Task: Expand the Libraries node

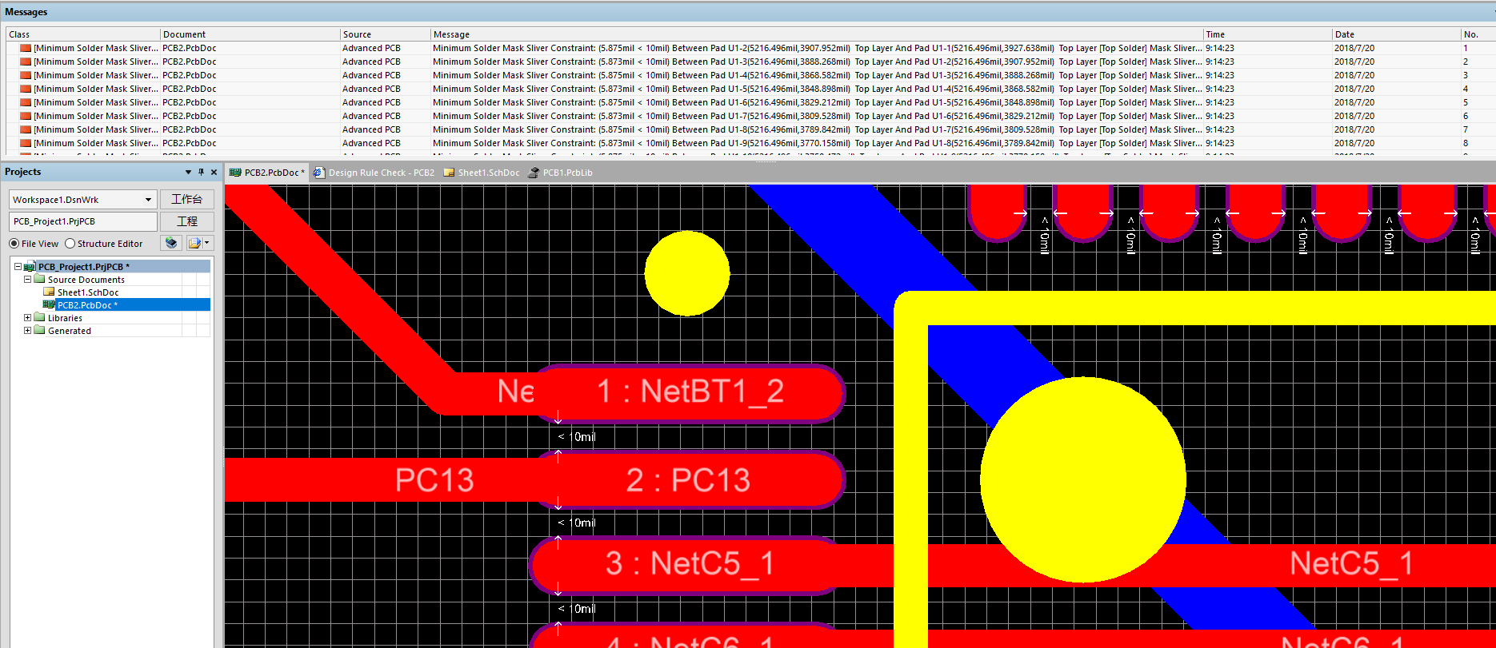Action: click(27, 318)
